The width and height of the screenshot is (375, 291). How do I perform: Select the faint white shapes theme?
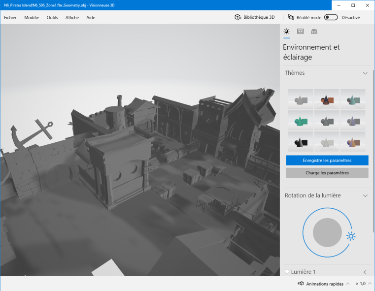326,141
